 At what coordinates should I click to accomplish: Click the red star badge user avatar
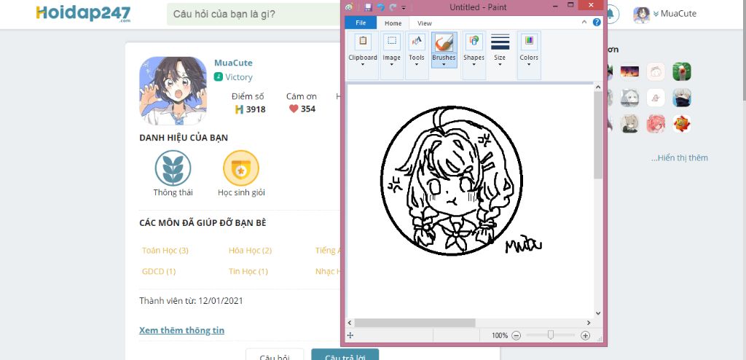682,124
